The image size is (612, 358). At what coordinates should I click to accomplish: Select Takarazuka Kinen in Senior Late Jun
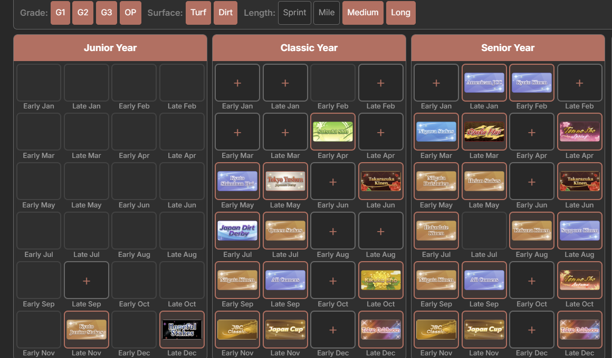pos(580,181)
